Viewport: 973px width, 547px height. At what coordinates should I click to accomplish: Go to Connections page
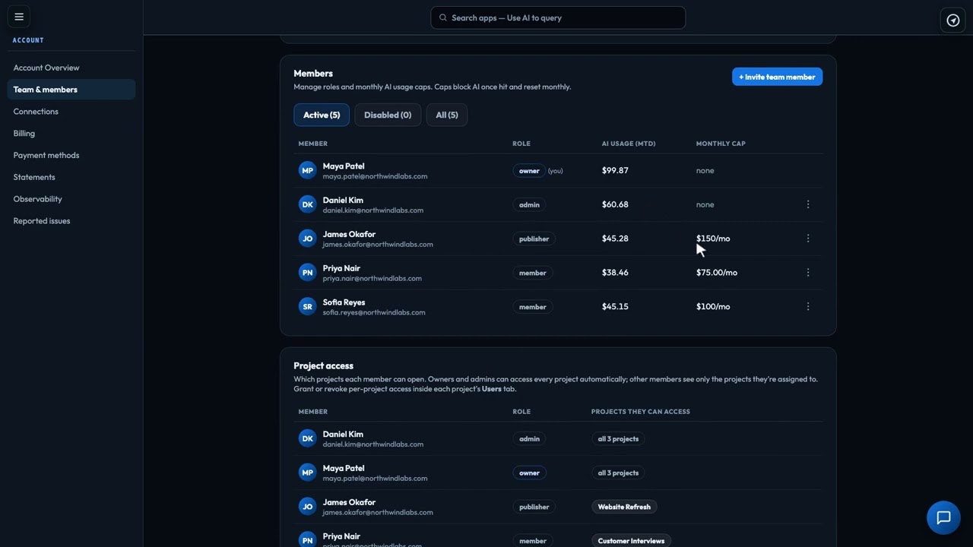tap(71, 112)
